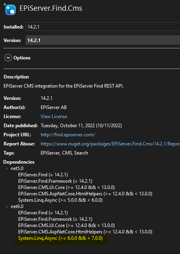The width and height of the screenshot is (180, 254).
Task: Select EPiServer.CMS.AspNetCore.HtmlHelpers under net6.0
Action: [85, 232]
